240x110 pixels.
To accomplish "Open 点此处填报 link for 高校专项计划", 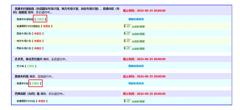I will [138, 49].
